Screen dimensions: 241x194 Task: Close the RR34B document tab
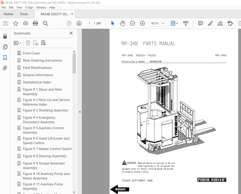pyautogui.click(x=72, y=14)
